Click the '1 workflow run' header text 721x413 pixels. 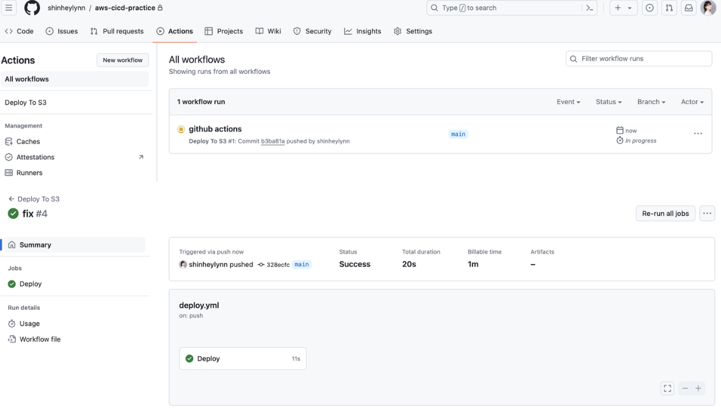[x=201, y=102]
